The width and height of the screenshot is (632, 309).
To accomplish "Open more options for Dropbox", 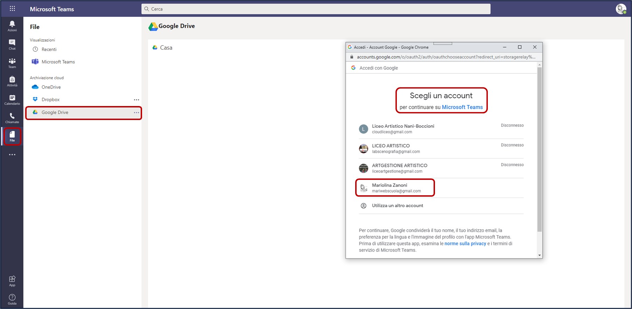I will (x=136, y=100).
